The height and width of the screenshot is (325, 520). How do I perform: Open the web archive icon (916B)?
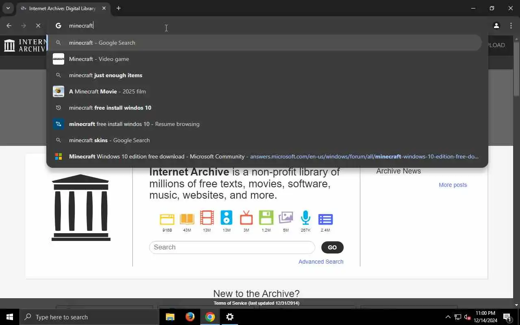tap(167, 219)
